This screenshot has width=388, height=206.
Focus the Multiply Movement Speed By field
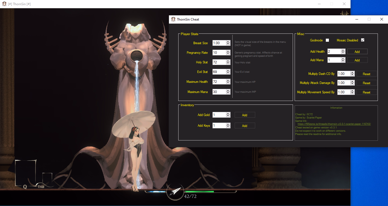(344, 92)
